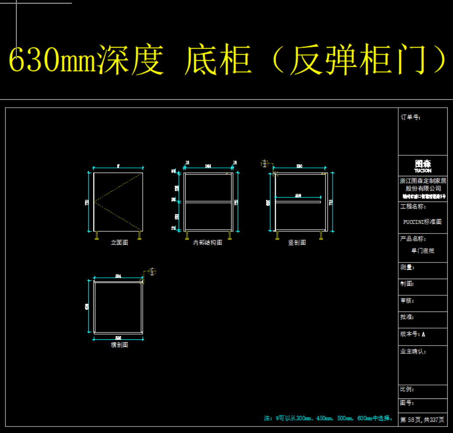Click the 横剖图 view label
This screenshot has height=433, width=453.
click(119, 345)
